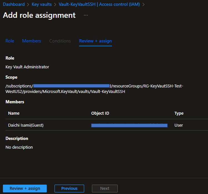Click the Type column header
Screen dimensions: 208x194
tap(179, 113)
